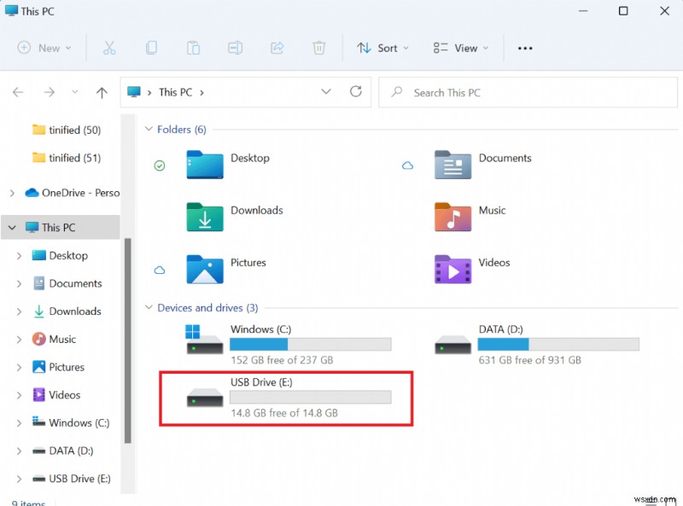
Task: Click the Cut scissors icon in toolbar
Action: click(x=109, y=48)
